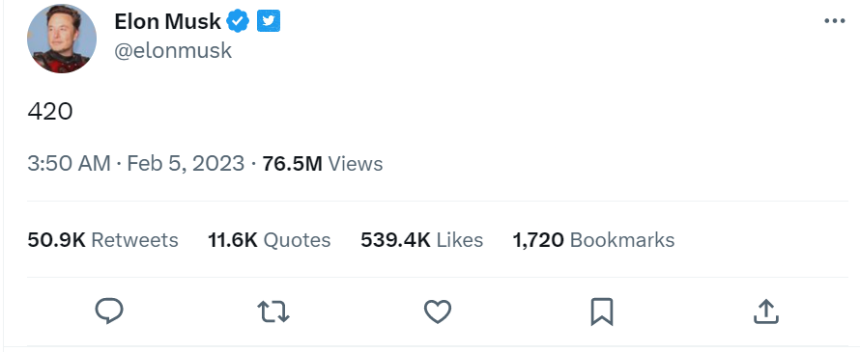The width and height of the screenshot is (860, 352).
Task: Open the 1,720 Bookmarks count
Action: pos(593,240)
